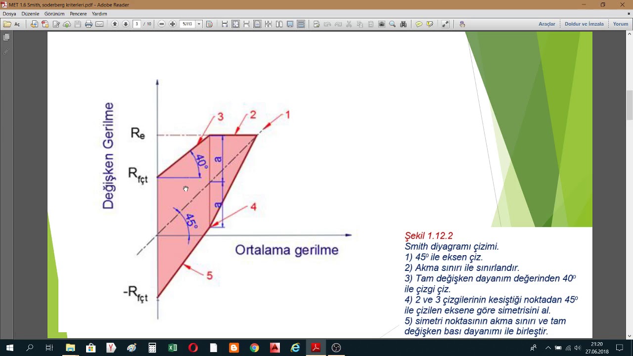Click the save floppy disk icon
Image resolution: width=633 pixels, height=356 pixels.
78,24
